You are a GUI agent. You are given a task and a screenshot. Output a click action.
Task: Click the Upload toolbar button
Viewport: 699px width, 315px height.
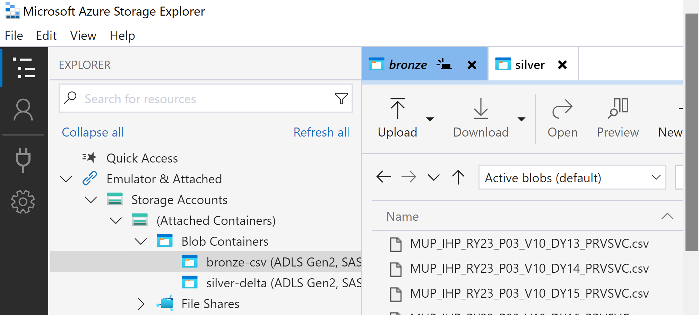pyautogui.click(x=397, y=118)
